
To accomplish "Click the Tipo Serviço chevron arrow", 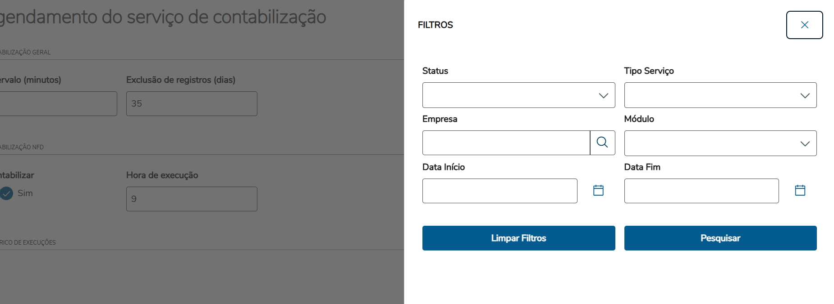I will click(x=805, y=95).
